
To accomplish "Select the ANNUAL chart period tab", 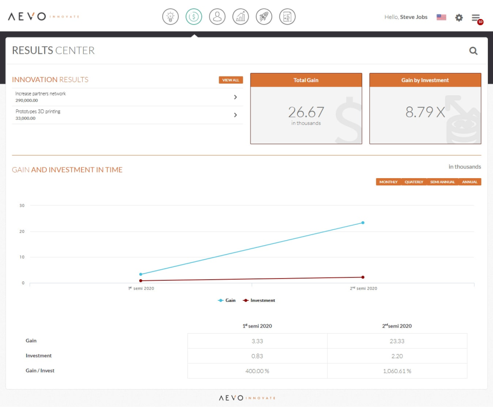I will pyautogui.click(x=469, y=181).
